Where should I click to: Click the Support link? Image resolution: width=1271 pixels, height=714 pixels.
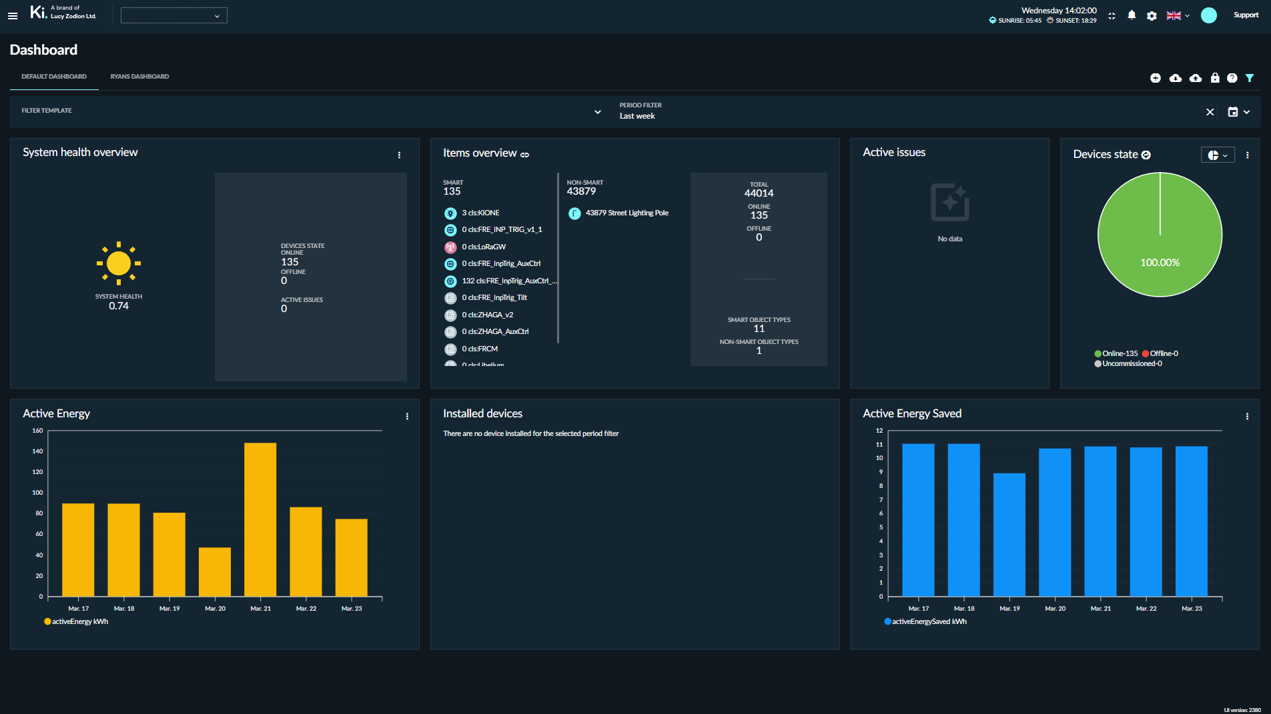1246,15
